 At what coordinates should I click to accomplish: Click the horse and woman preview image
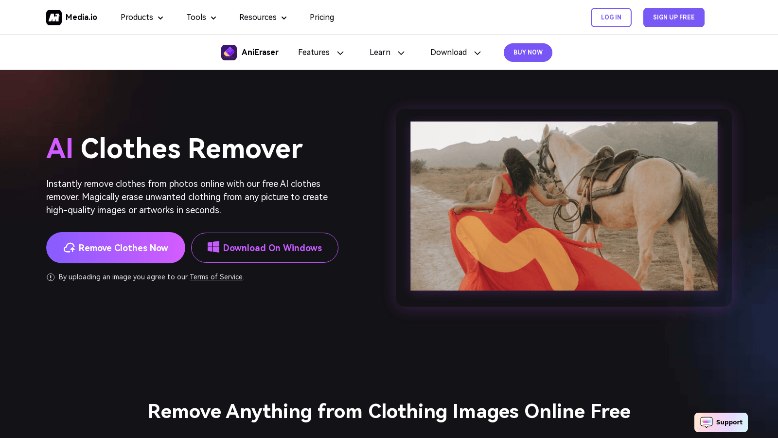point(564,206)
